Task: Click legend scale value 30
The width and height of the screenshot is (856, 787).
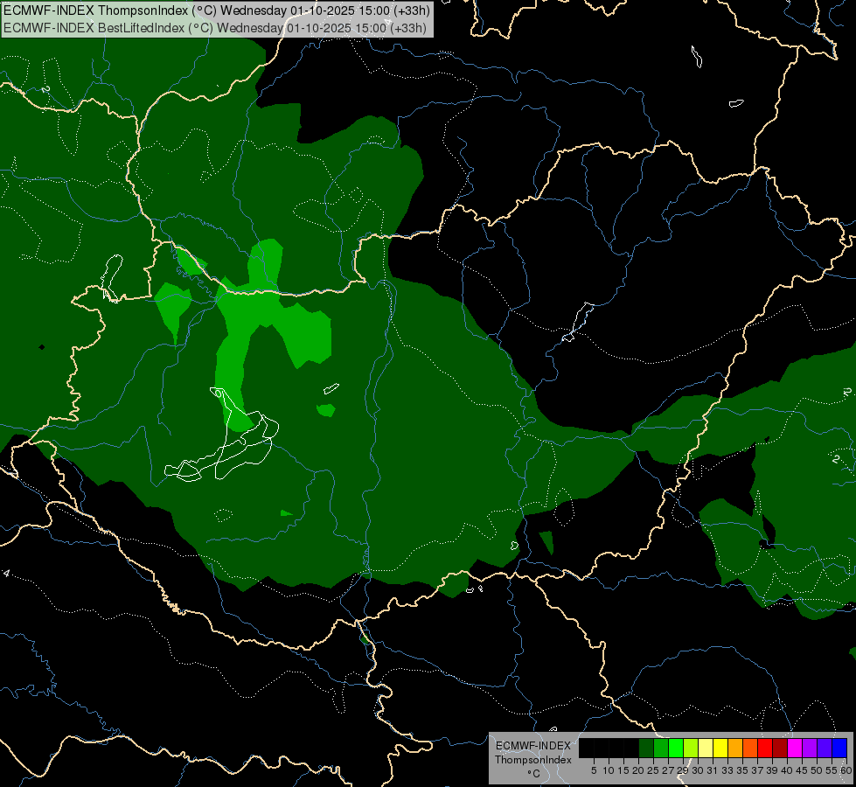Action: point(699,770)
